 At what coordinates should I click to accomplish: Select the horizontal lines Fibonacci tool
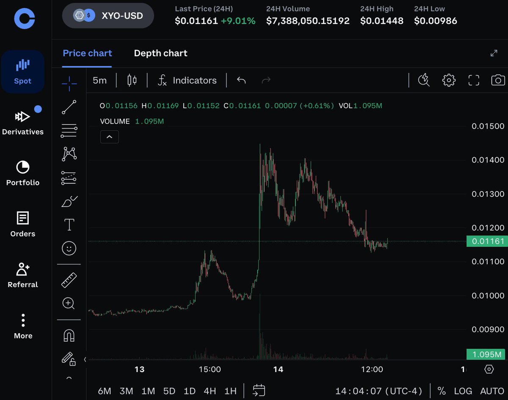pos(69,131)
